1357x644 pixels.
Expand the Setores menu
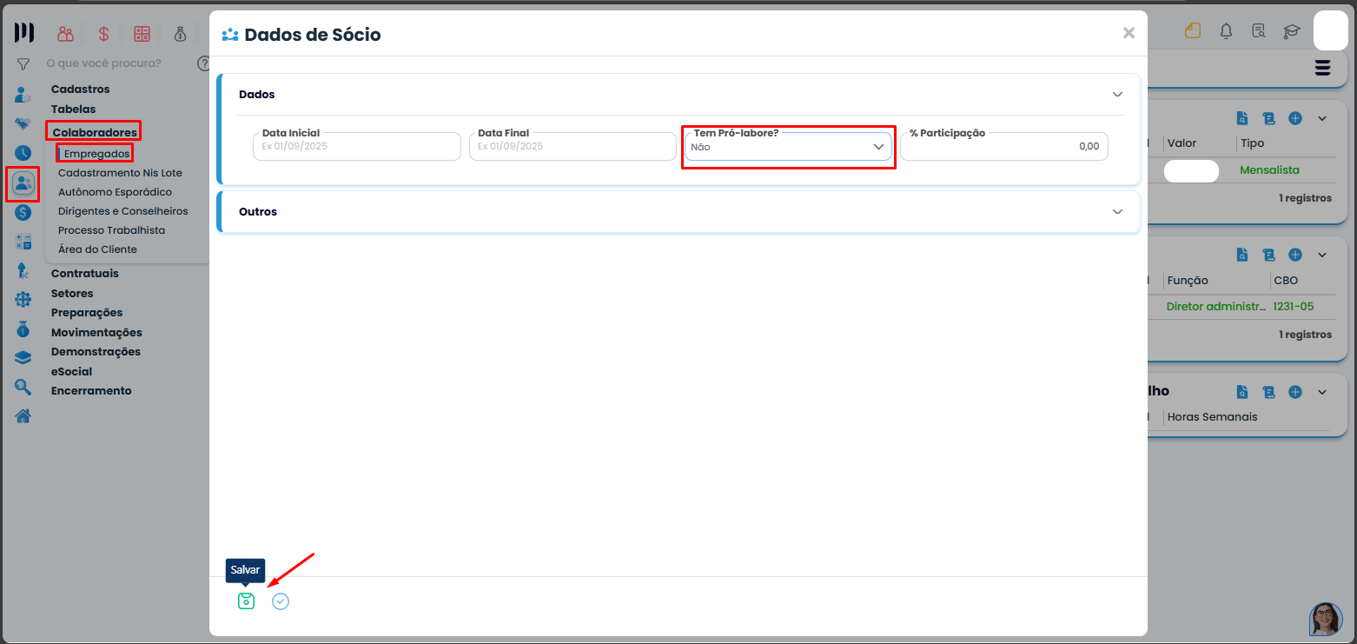click(72, 293)
